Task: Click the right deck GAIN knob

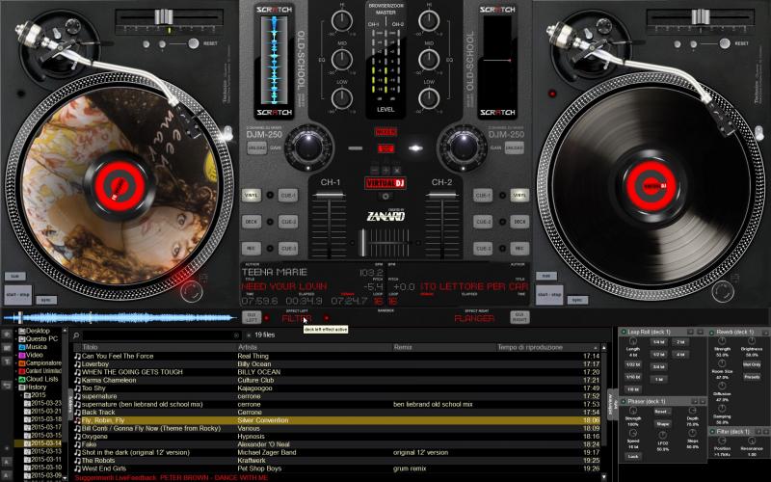Action: pyautogui.click(x=463, y=147)
